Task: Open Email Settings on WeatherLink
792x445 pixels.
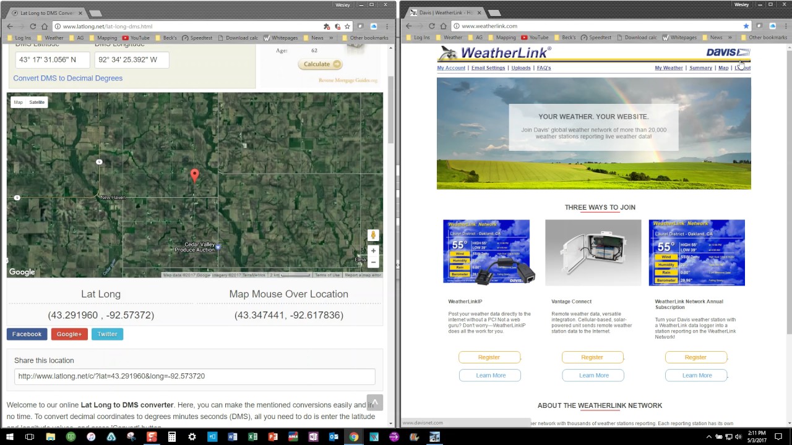Action: pyautogui.click(x=488, y=68)
